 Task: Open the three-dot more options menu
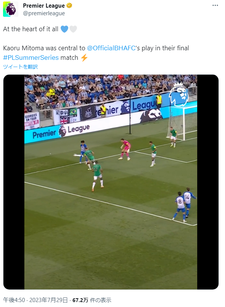[215, 5]
